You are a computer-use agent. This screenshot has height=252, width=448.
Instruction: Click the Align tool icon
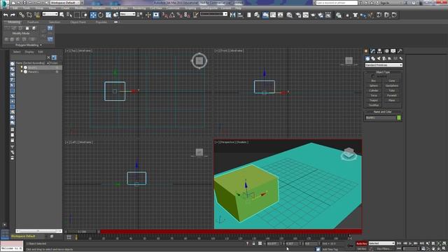(240, 15)
